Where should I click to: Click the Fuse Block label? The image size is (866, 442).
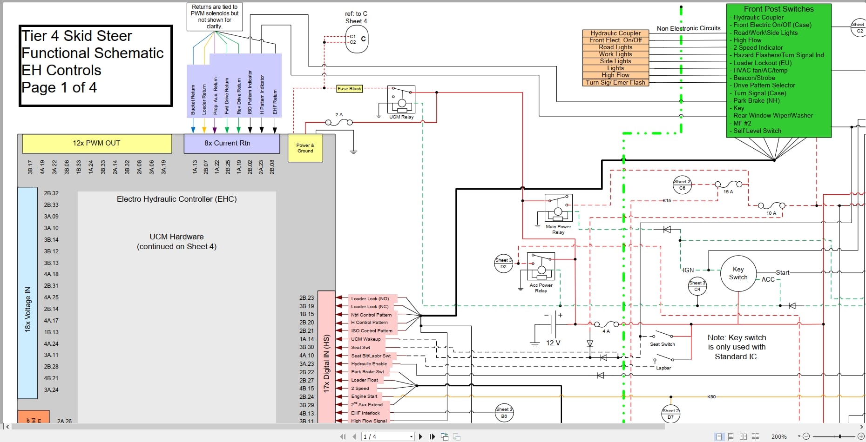[x=349, y=88]
